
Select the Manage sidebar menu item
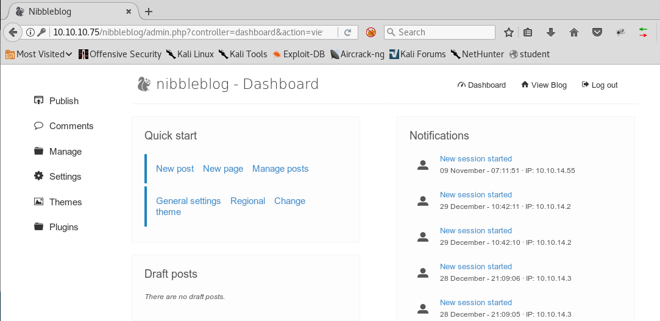65,152
